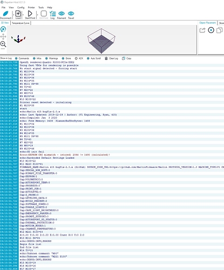Toggle Filament visibility eye icon
The height and width of the screenshot is (270, 224).
click(62, 13)
